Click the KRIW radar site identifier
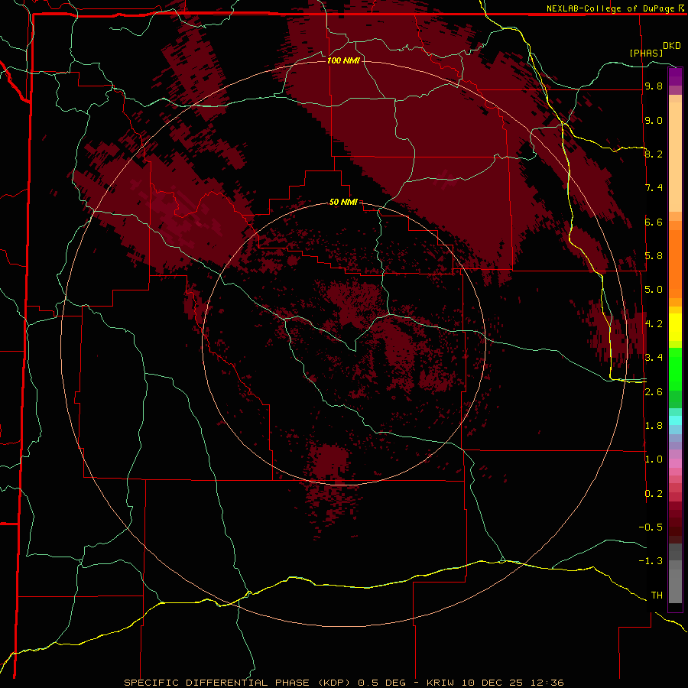Image resolution: width=688 pixels, height=688 pixels. [x=442, y=683]
